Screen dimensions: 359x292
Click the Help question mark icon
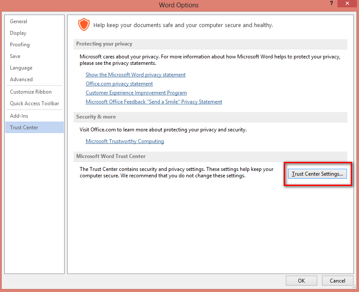click(331, 3)
